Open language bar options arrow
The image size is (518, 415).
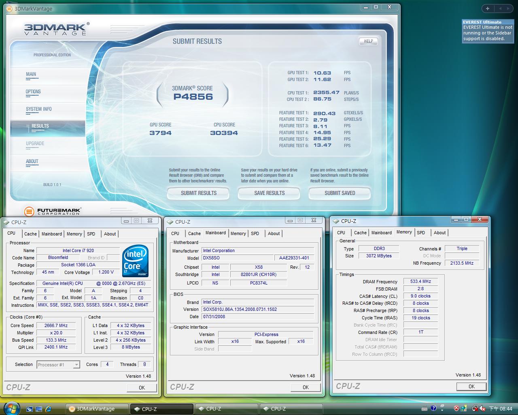pos(442,410)
